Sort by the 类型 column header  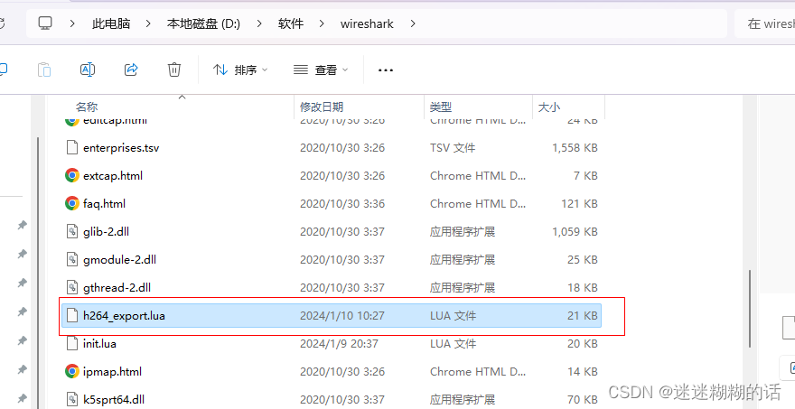[441, 107]
